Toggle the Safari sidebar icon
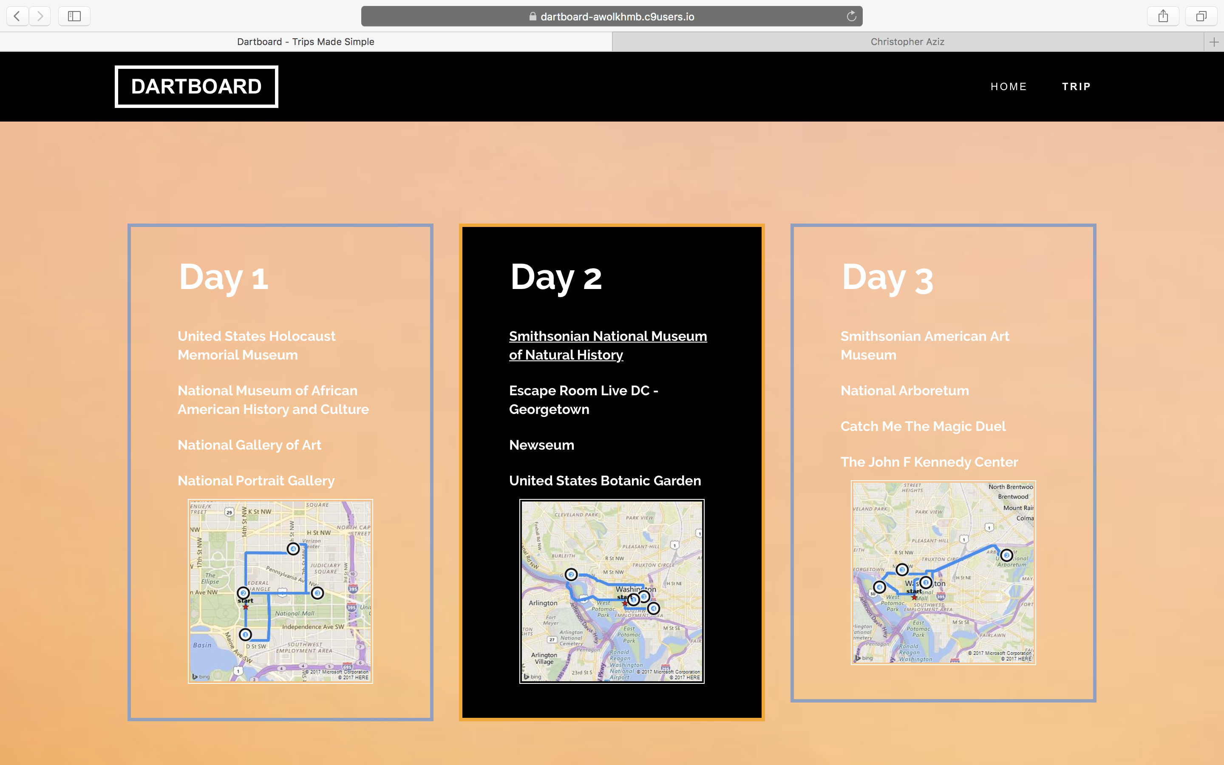Image resolution: width=1224 pixels, height=765 pixels. point(74,16)
